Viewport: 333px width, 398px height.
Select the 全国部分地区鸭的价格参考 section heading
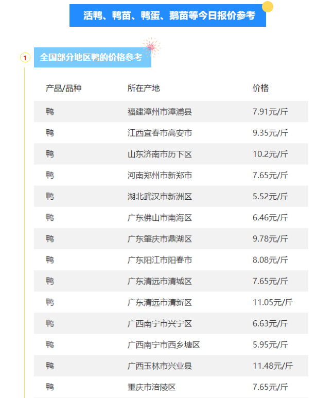(x=92, y=57)
